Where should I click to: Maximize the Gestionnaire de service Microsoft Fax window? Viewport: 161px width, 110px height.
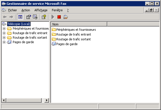(x=152, y=4)
